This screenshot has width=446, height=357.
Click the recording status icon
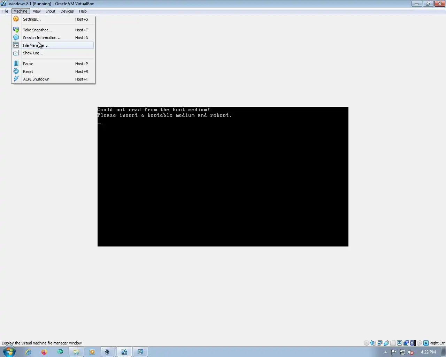click(x=406, y=343)
